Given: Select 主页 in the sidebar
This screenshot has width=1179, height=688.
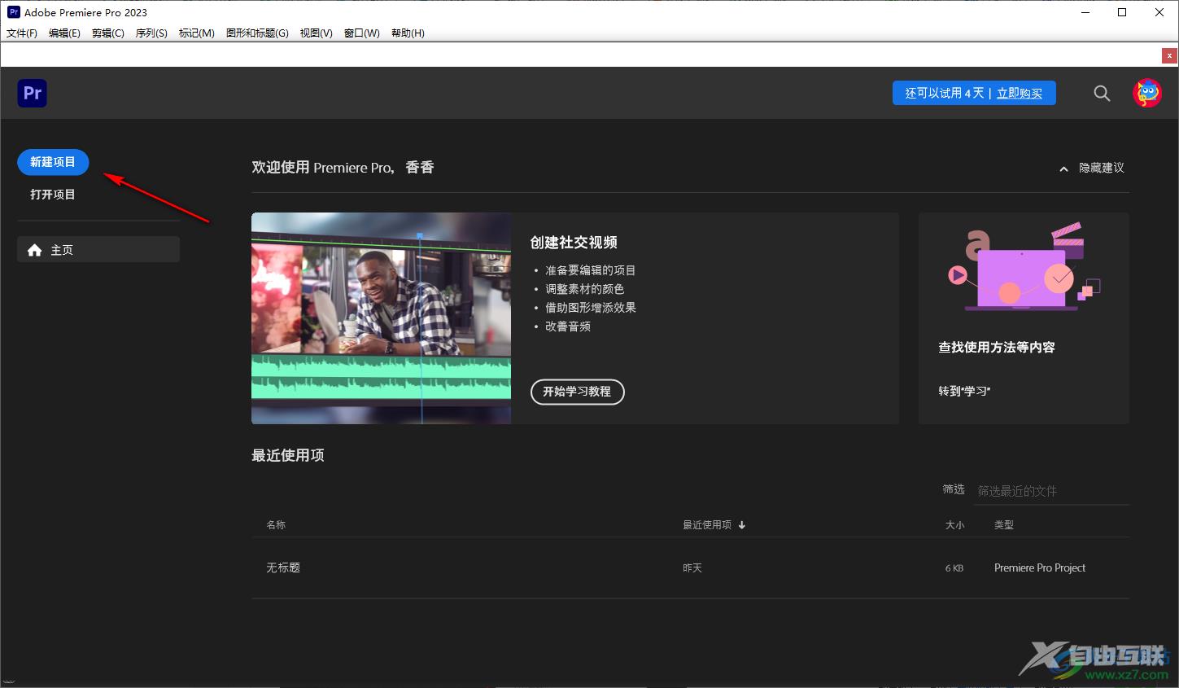Looking at the screenshot, I should point(98,250).
